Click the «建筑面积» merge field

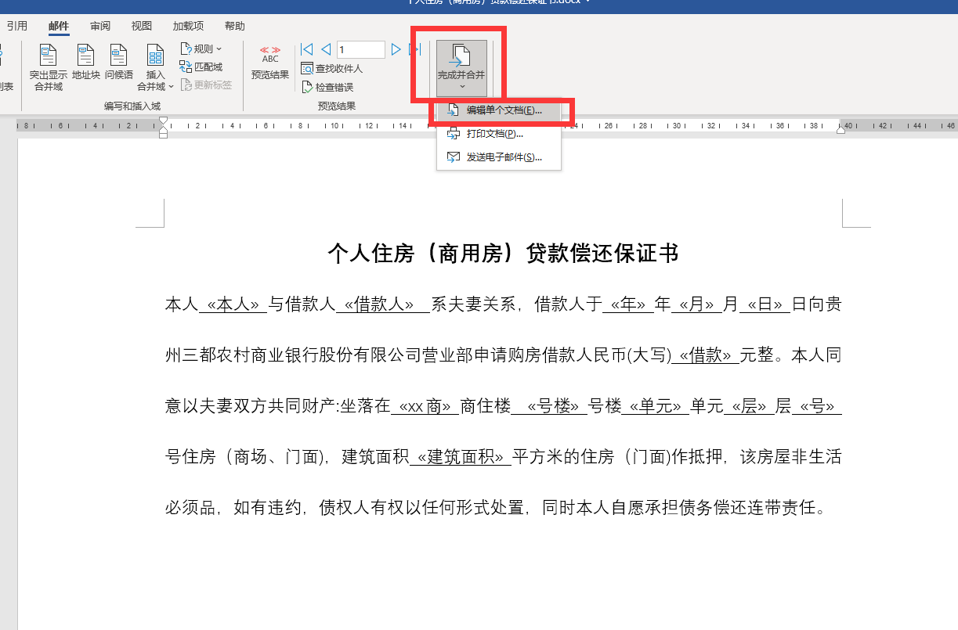pyautogui.click(x=461, y=457)
